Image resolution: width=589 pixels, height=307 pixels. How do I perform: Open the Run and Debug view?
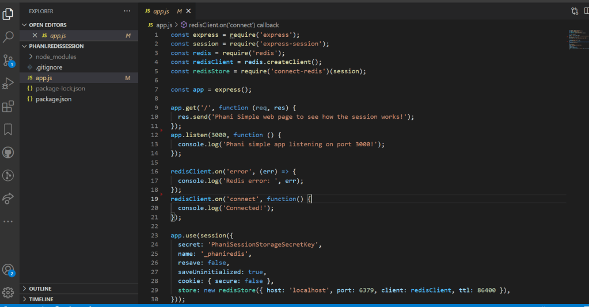pyautogui.click(x=9, y=83)
